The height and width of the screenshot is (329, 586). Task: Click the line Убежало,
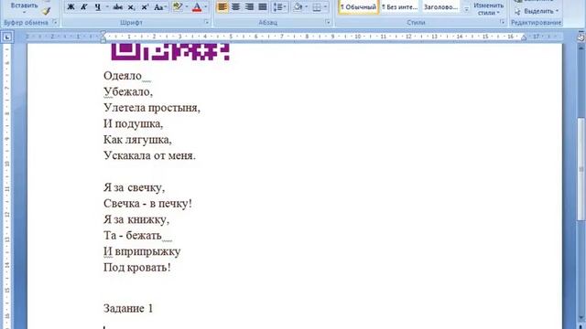point(128,91)
